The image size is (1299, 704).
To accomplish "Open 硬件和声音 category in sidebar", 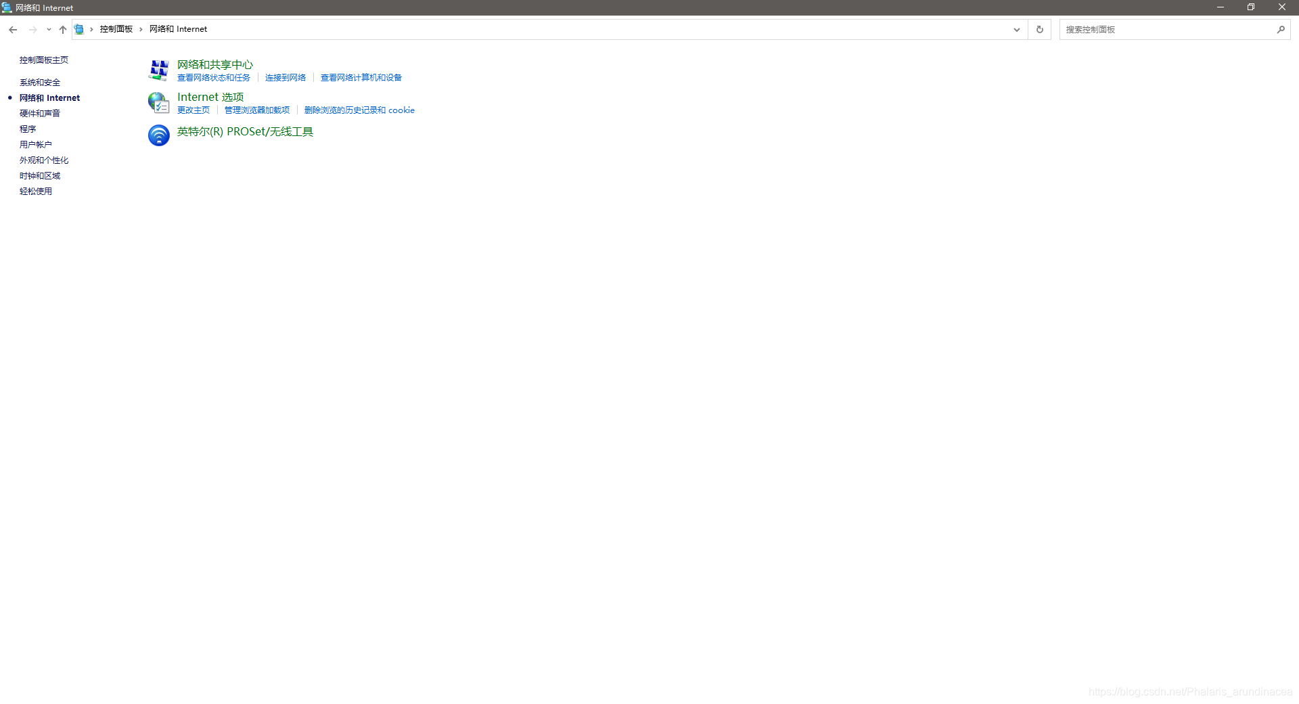I will pyautogui.click(x=40, y=114).
